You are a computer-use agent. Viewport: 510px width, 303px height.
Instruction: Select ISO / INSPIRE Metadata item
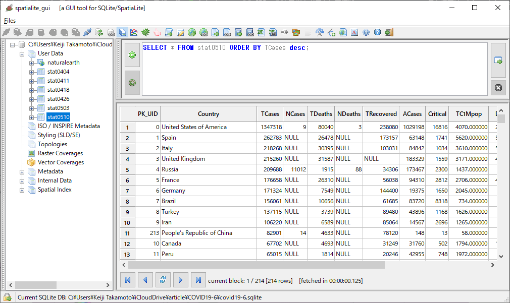click(69, 126)
